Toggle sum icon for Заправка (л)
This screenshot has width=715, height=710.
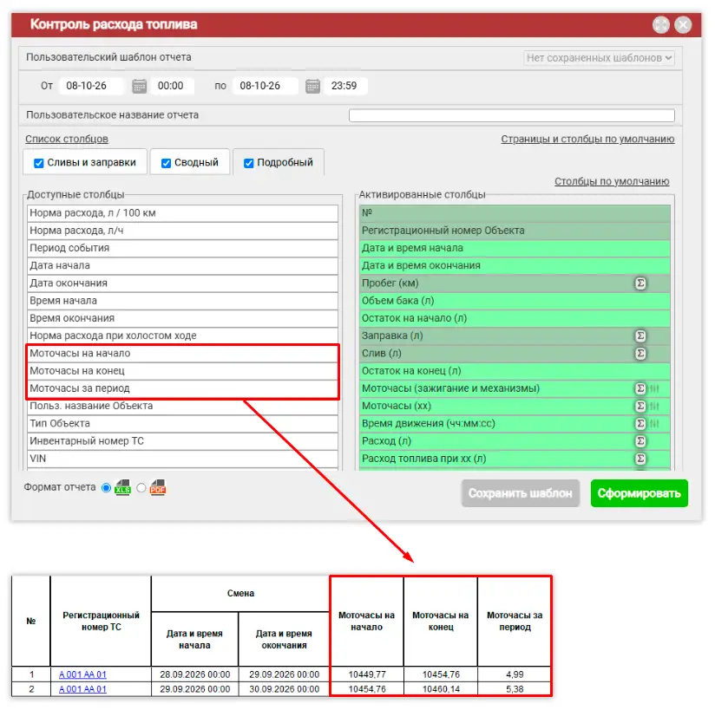(640, 335)
